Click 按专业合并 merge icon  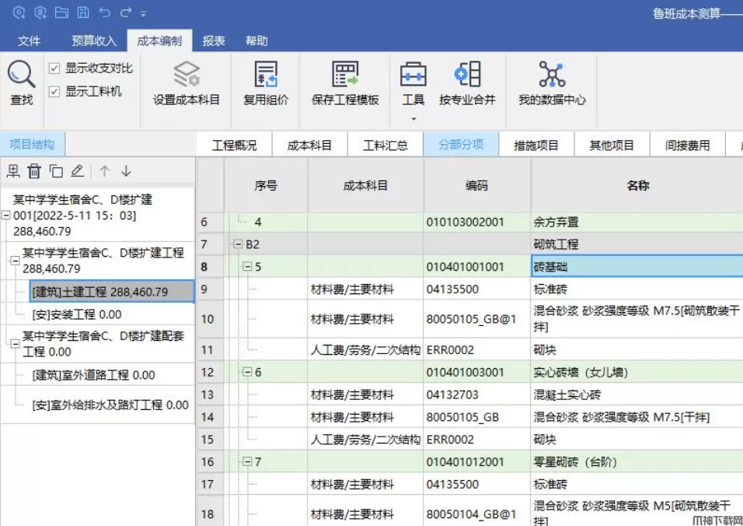467,75
